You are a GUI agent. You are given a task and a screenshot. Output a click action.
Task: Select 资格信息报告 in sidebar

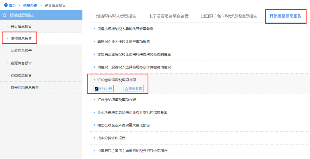tap(21, 39)
